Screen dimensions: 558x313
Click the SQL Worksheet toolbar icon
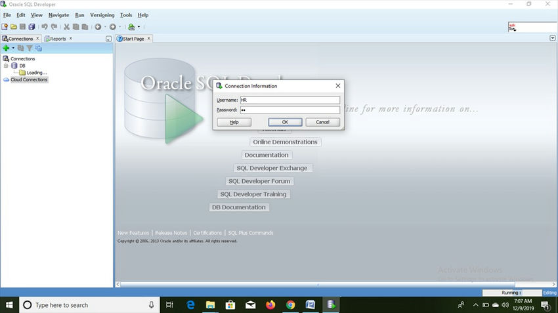pos(132,27)
